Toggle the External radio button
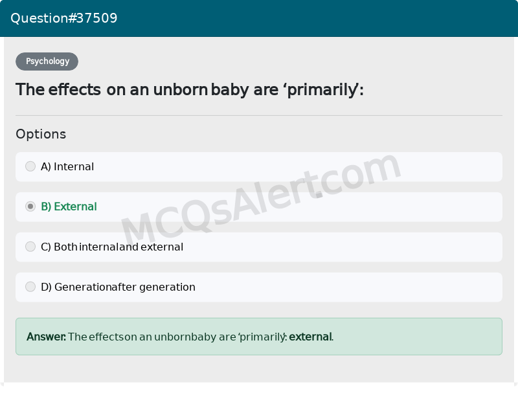The width and height of the screenshot is (518, 402). [x=30, y=207]
